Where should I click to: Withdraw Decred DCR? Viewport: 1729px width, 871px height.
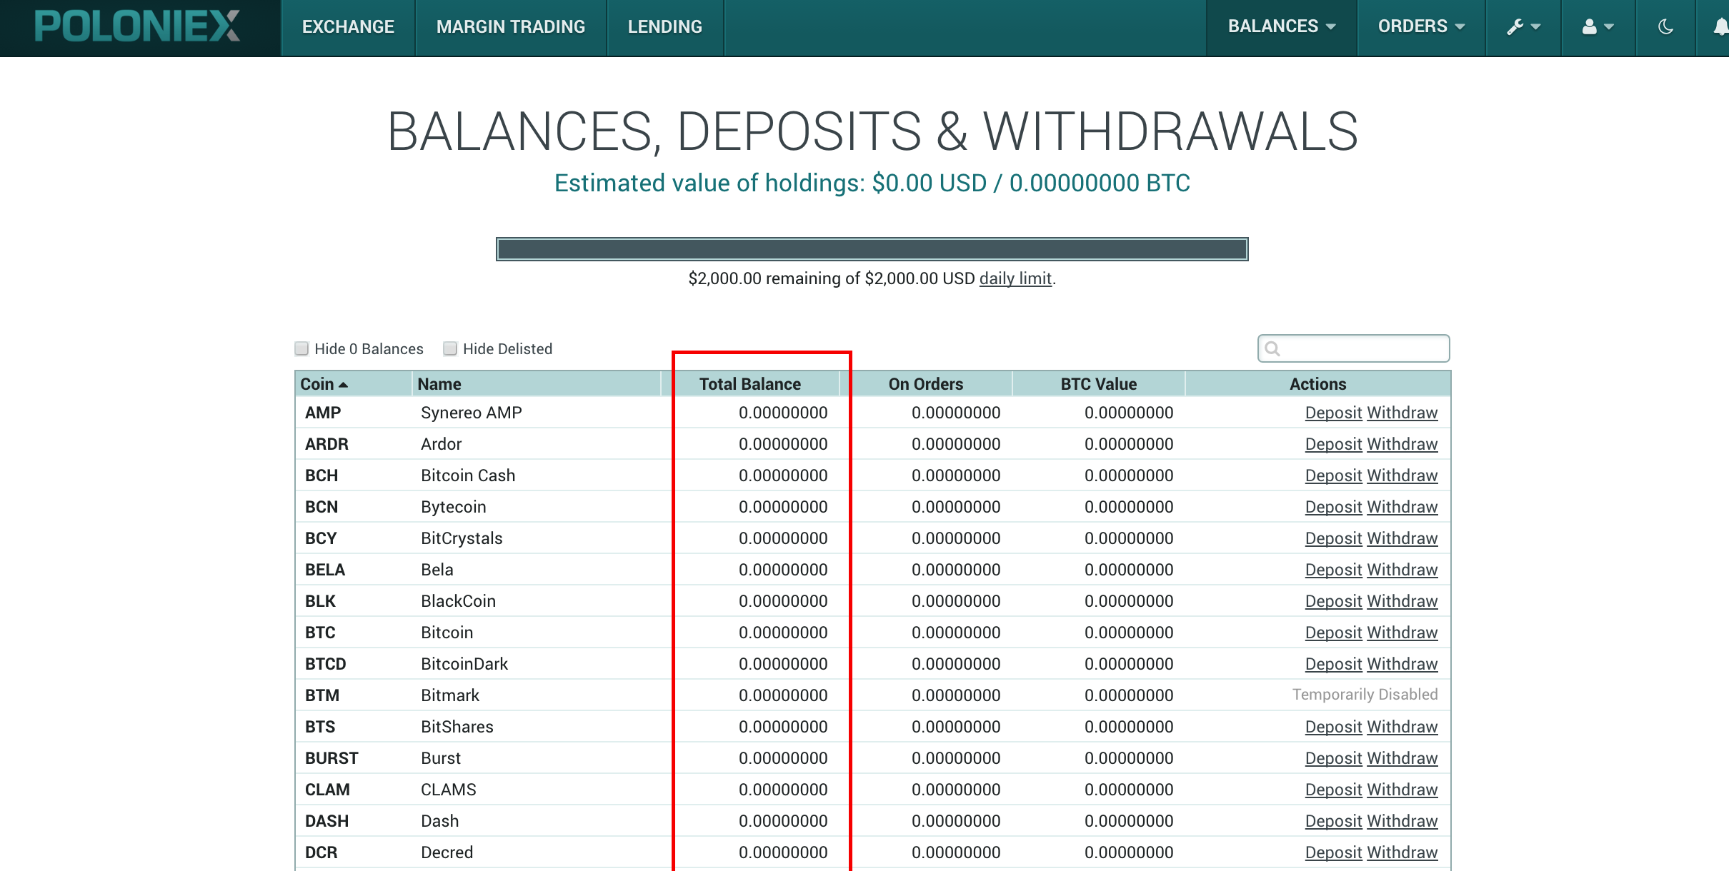[1402, 852]
